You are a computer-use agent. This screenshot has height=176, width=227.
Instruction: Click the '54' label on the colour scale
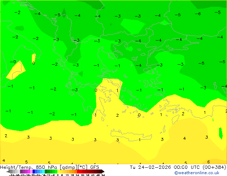coord(103,175)
